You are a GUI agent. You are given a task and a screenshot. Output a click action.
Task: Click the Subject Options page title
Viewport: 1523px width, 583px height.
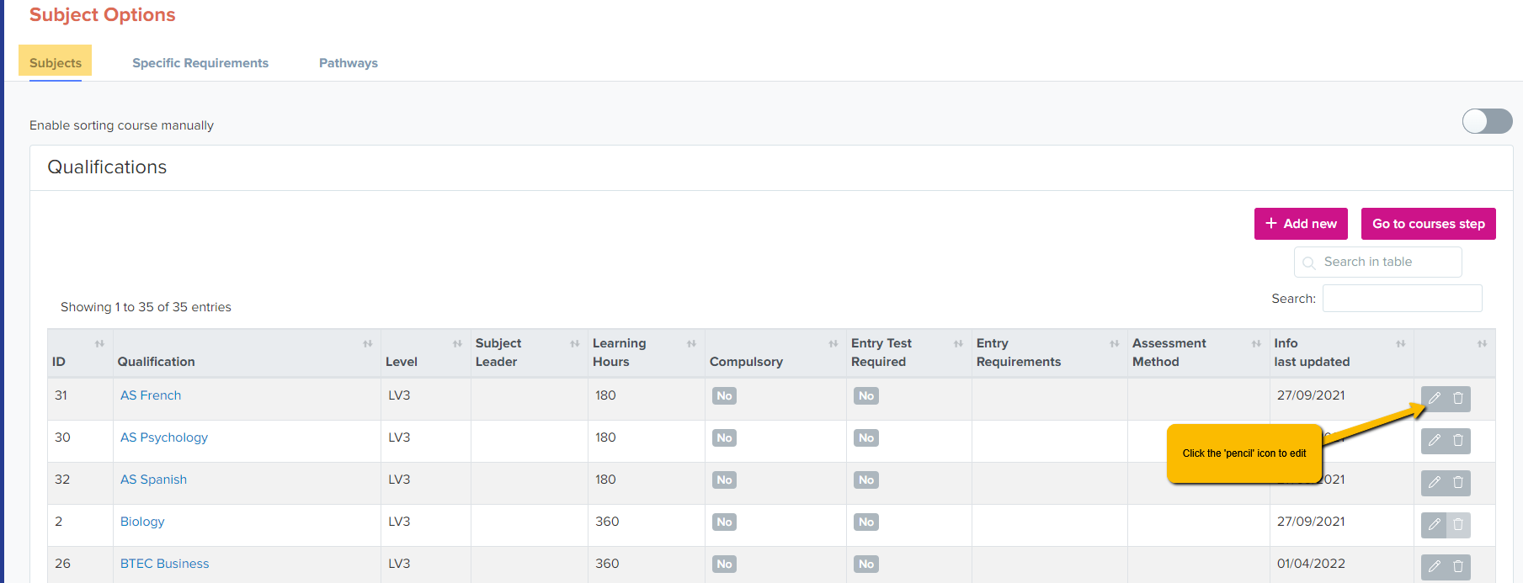click(103, 15)
